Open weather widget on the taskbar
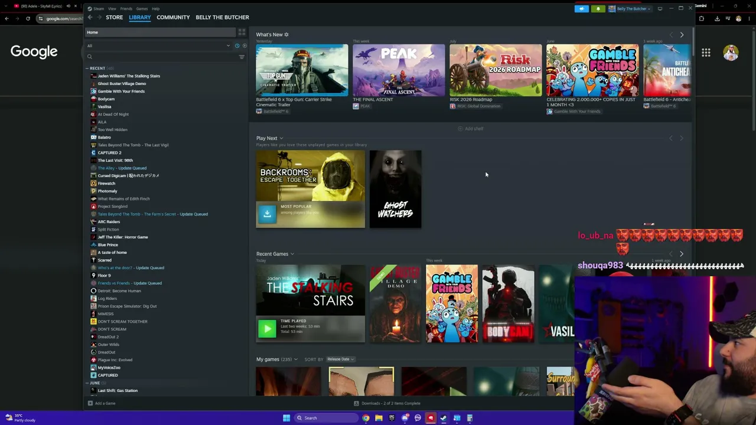This screenshot has height=425, width=756. pos(21,418)
